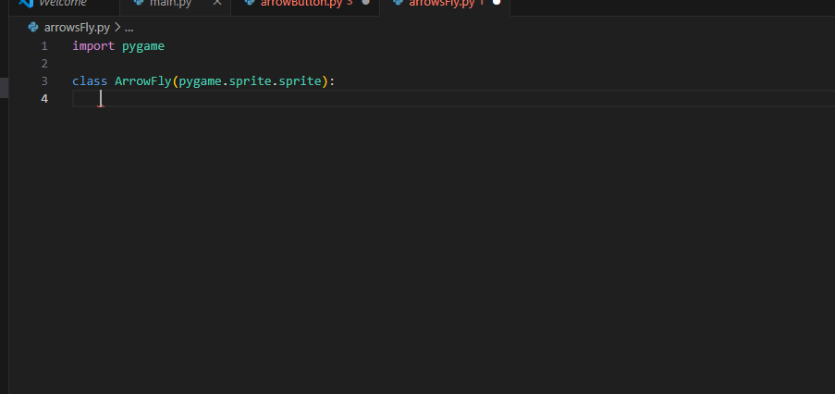Click the Python file icon in the breadcrumb
This screenshot has height=394, width=835.
click(x=34, y=28)
